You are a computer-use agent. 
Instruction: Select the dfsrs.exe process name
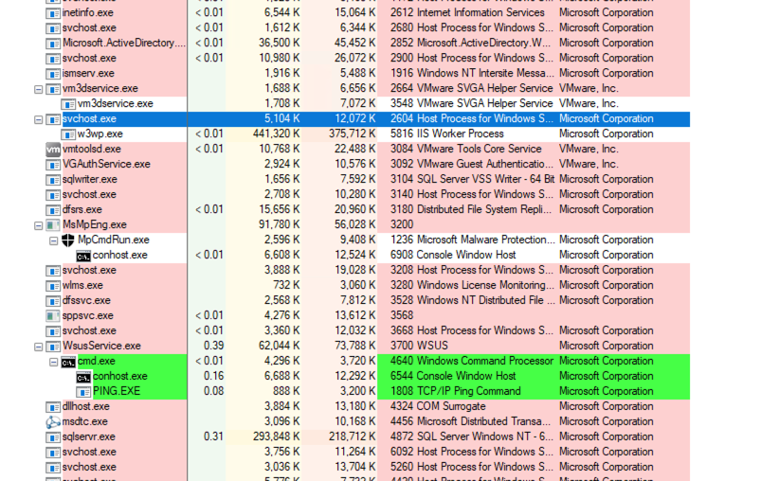click(x=82, y=209)
